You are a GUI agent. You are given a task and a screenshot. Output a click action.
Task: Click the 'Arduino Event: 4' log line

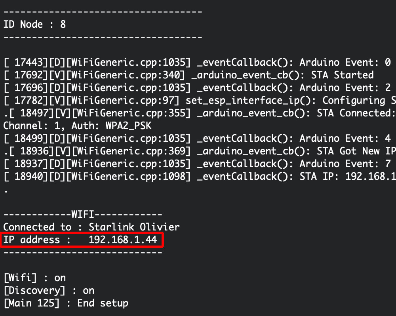(x=197, y=139)
